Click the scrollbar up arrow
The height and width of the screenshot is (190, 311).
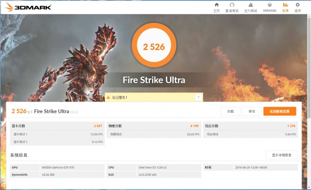click(x=309, y=16)
